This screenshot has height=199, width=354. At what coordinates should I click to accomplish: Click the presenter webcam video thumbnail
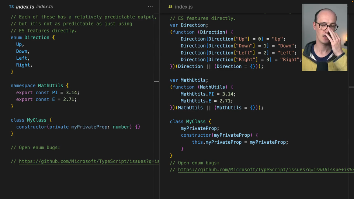coord(324,37)
